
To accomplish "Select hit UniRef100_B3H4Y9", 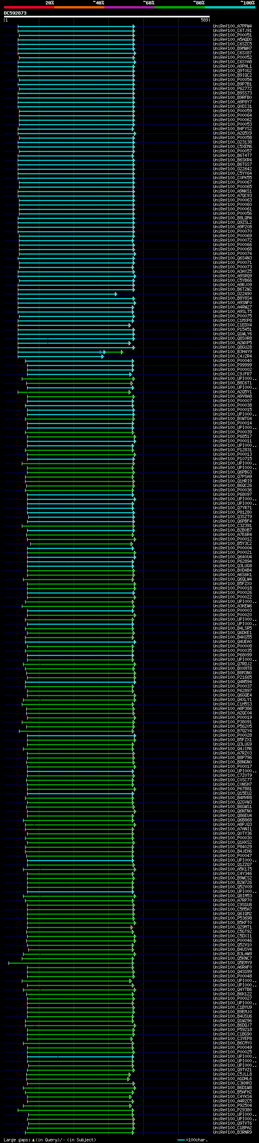I will click(232, 352).
